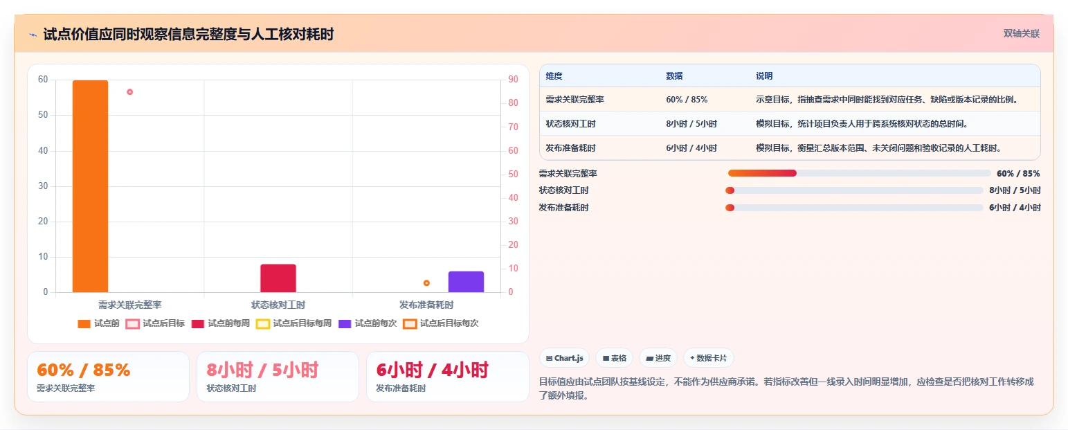Screen dimensions: 1068x430
Task: Click the 数据 column header
Action: [674, 76]
